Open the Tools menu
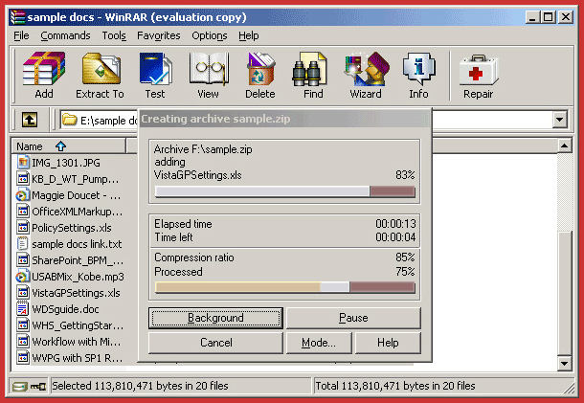584x403 pixels. [x=114, y=35]
